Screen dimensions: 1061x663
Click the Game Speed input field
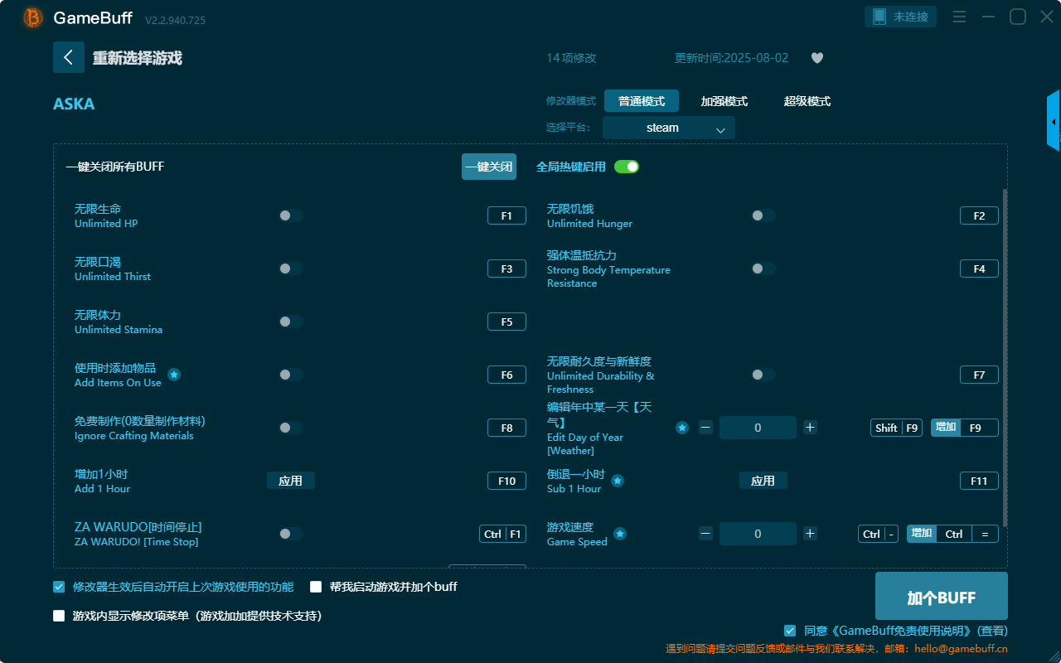tap(758, 534)
